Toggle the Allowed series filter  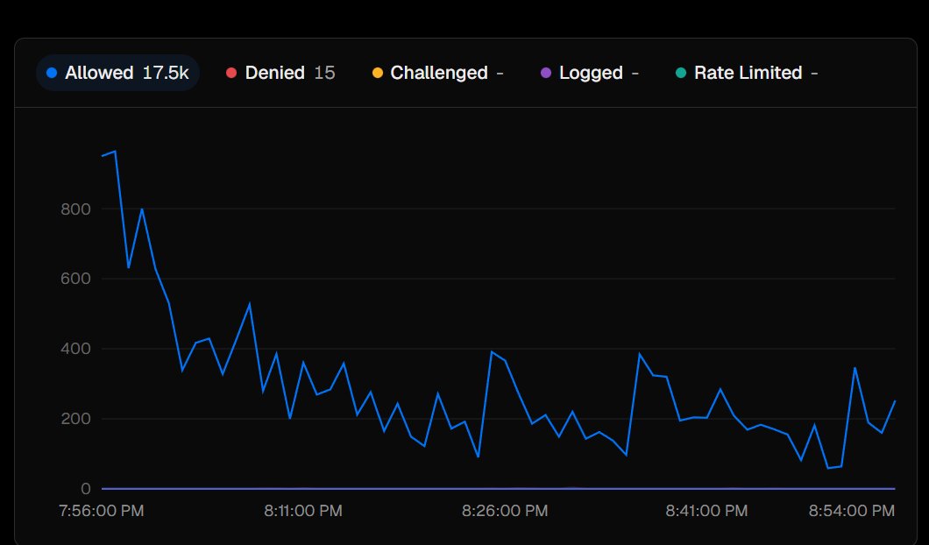(118, 73)
